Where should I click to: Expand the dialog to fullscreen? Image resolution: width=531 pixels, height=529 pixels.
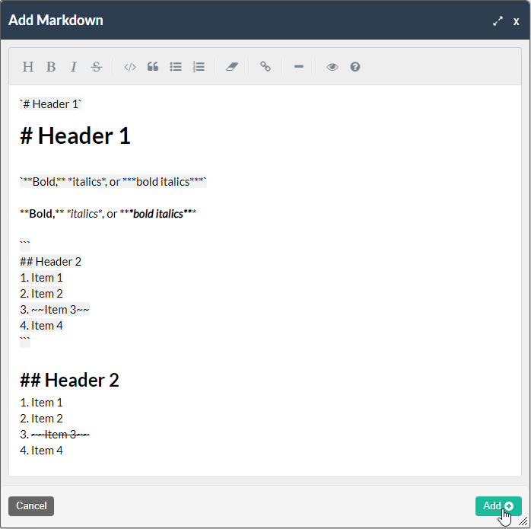click(x=498, y=21)
